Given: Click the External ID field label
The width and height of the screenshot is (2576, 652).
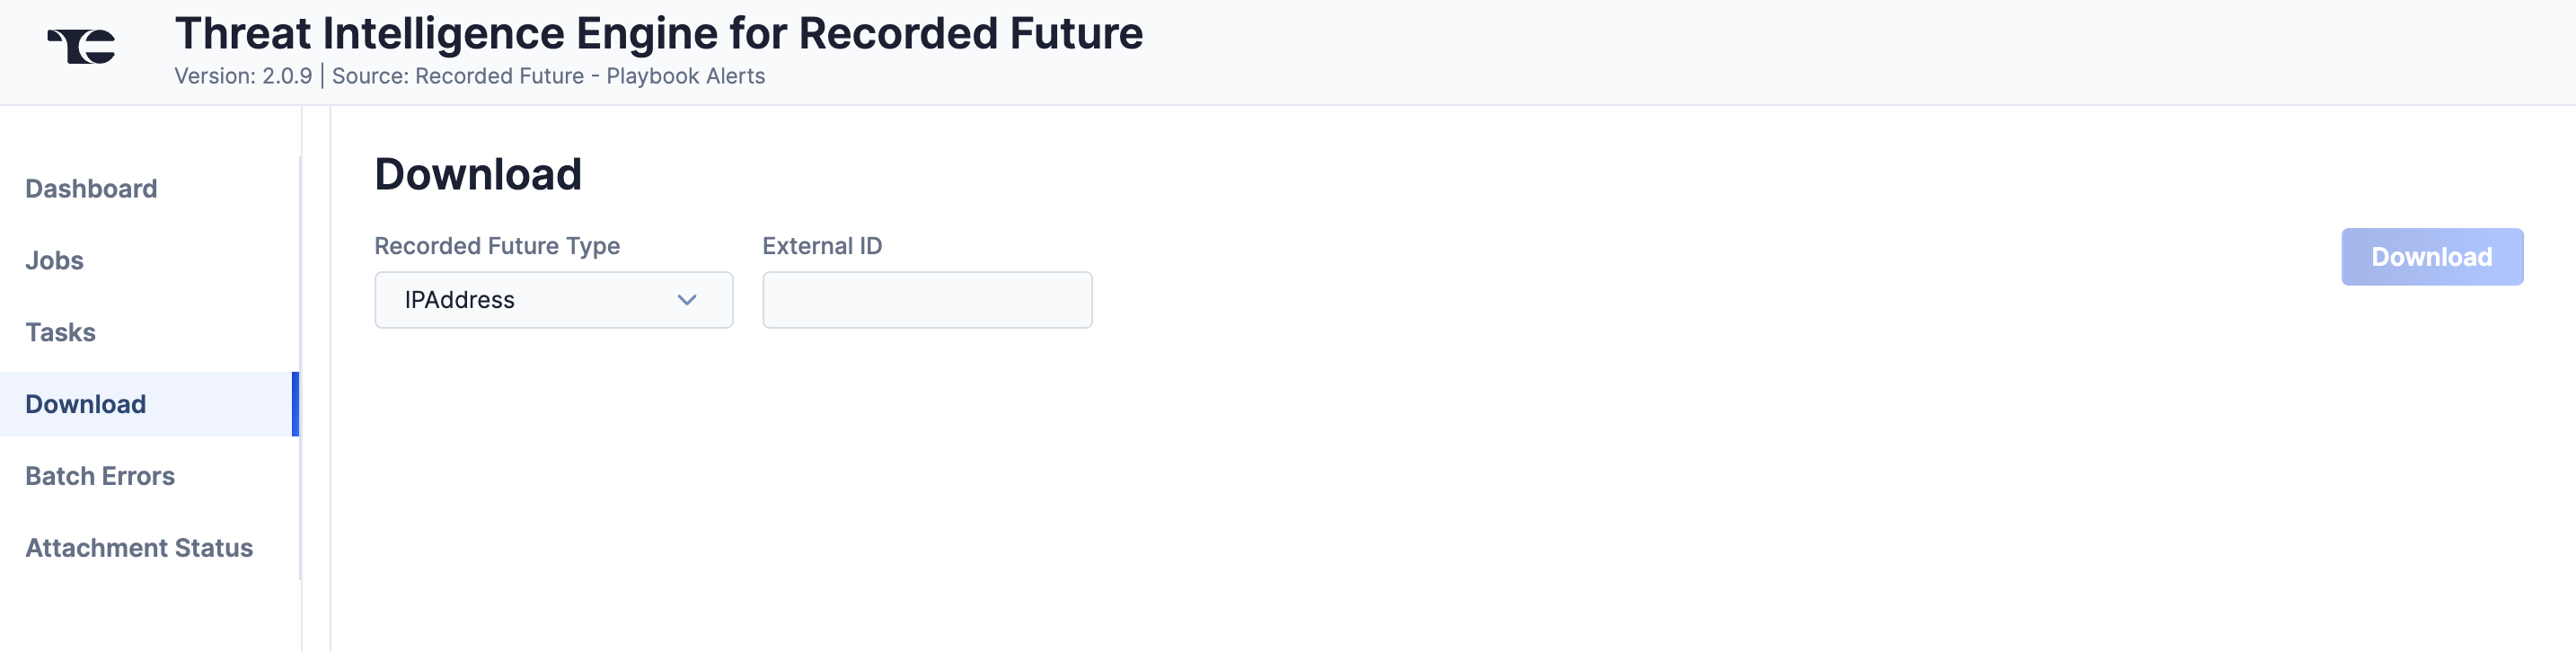Looking at the screenshot, I should tap(823, 245).
